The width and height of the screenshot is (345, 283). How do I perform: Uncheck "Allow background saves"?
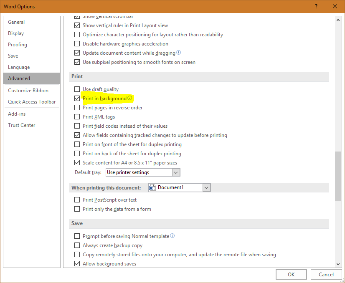[x=77, y=263]
